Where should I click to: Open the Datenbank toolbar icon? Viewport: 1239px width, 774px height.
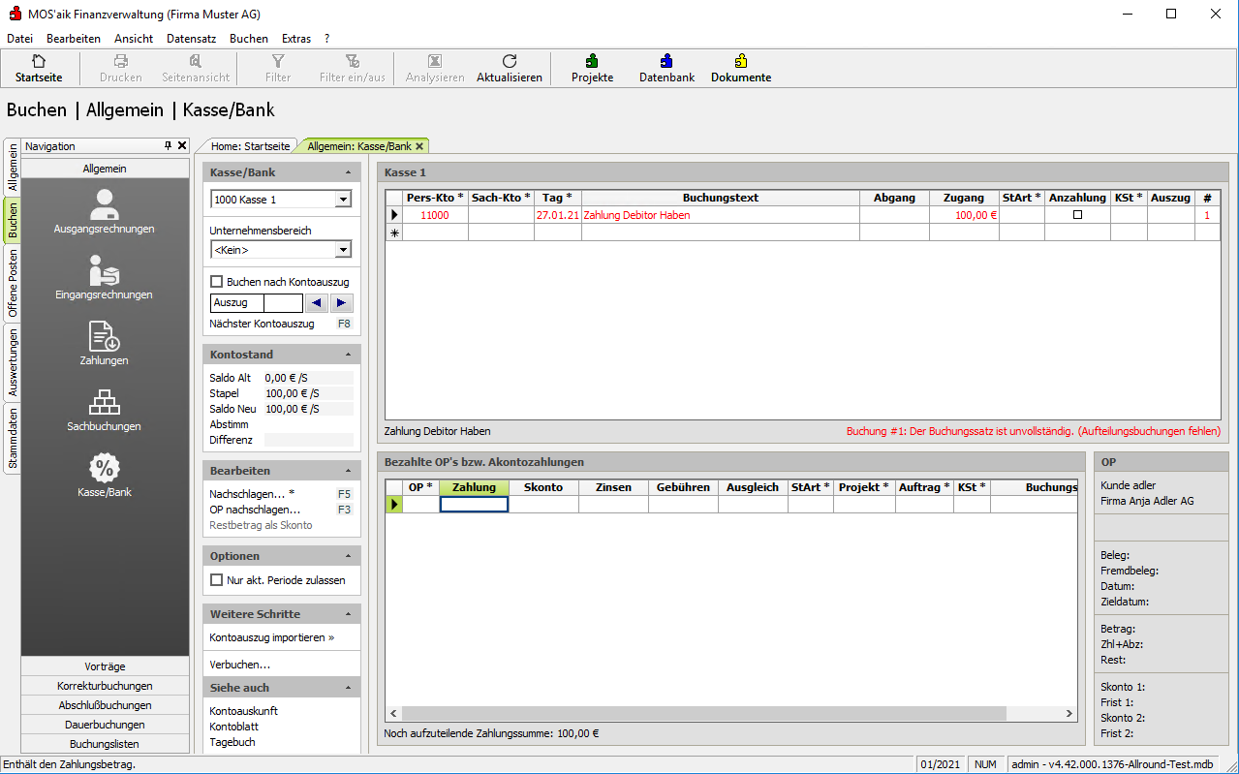tap(666, 68)
